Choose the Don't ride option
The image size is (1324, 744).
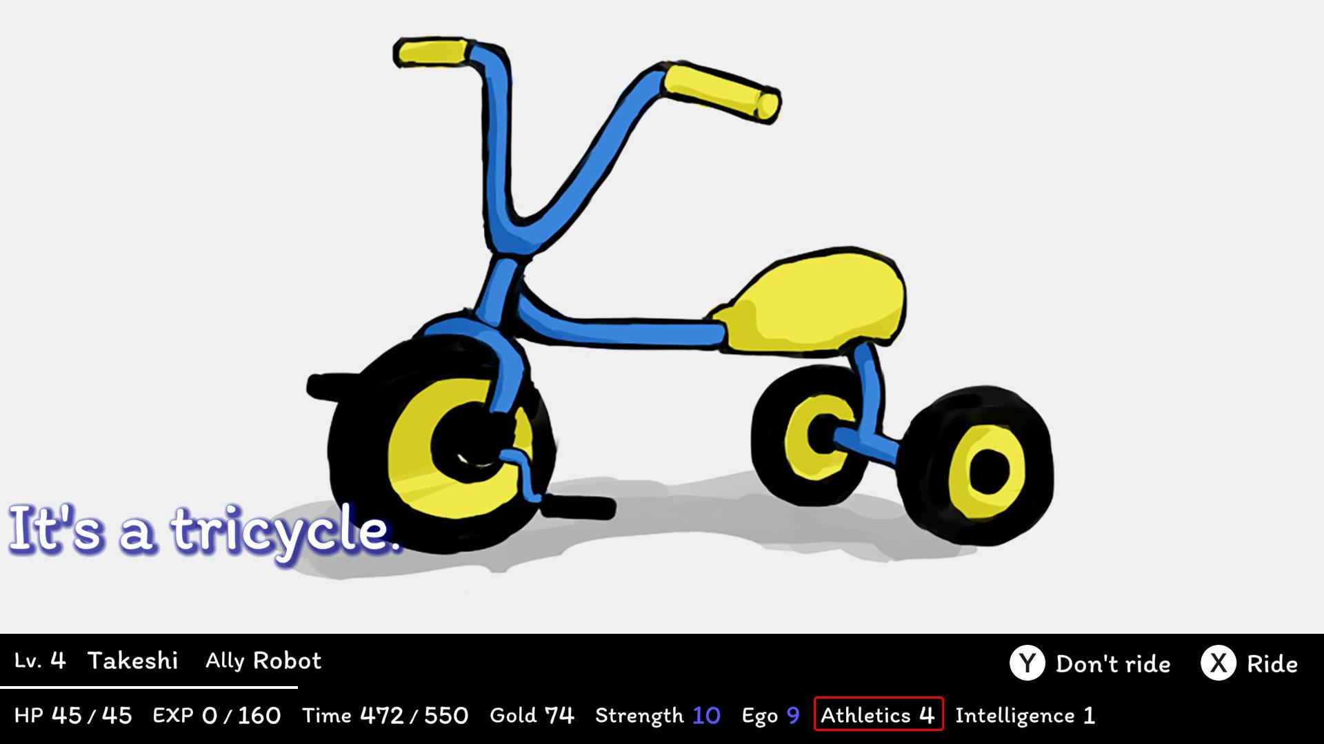pos(1113,663)
